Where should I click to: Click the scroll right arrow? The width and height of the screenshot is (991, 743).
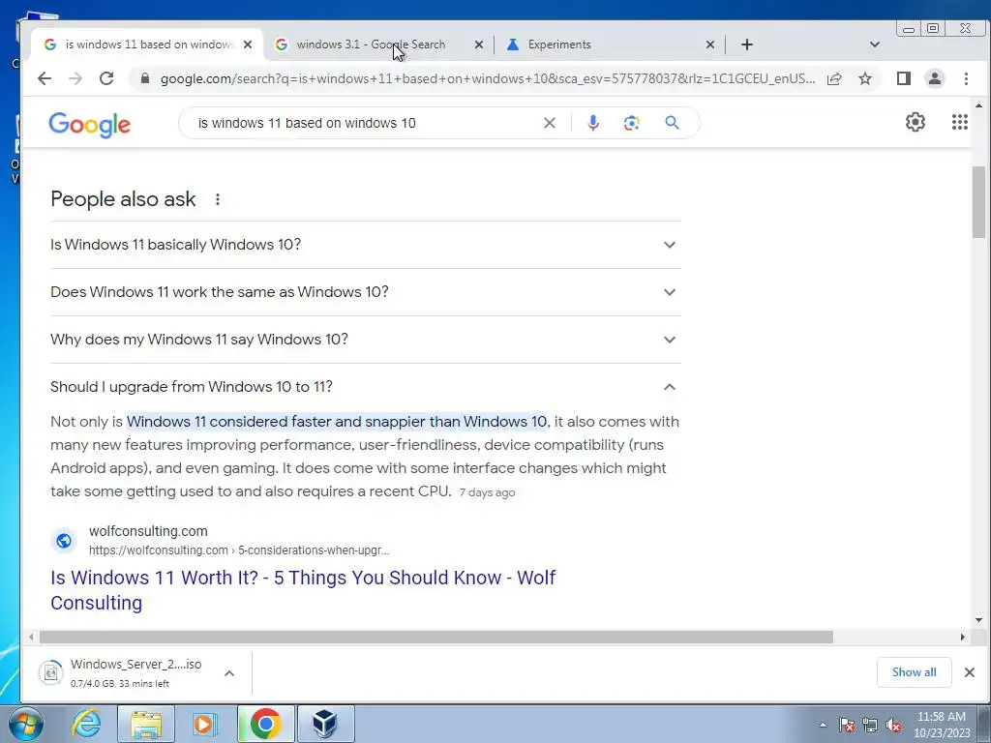tap(963, 637)
